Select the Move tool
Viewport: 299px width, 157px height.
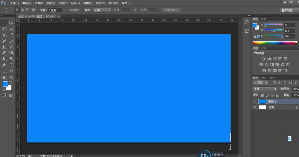tap(11, 23)
